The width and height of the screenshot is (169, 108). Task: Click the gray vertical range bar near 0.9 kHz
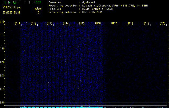point(5,66)
